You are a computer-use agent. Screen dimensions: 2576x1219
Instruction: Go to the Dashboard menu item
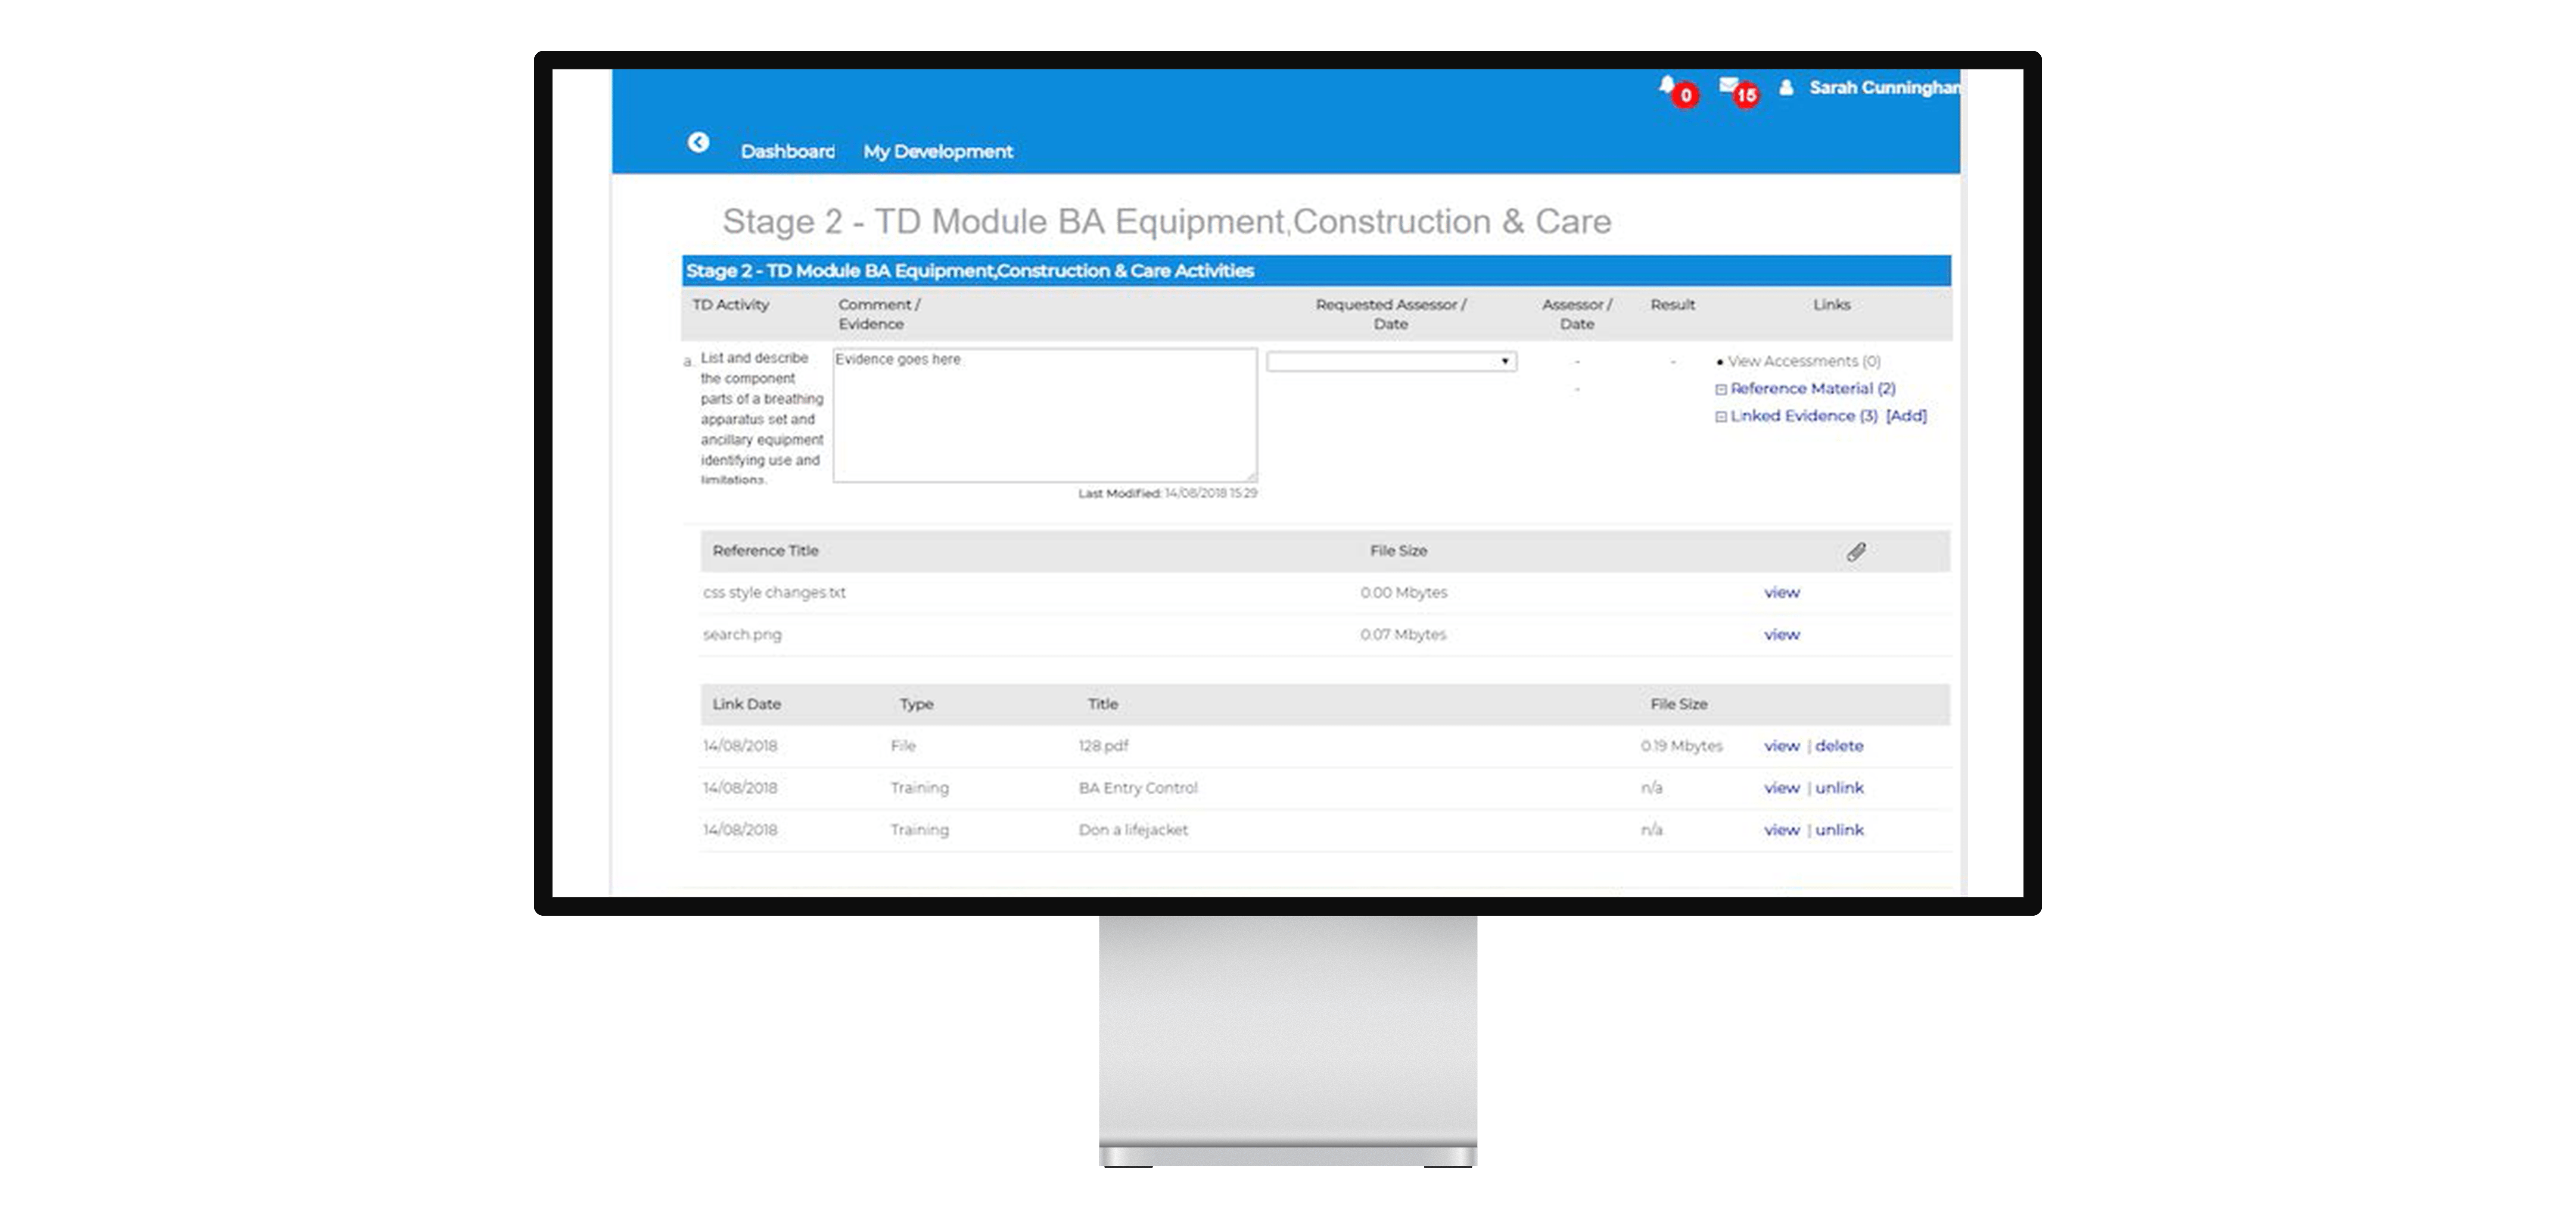pyautogui.click(x=787, y=152)
